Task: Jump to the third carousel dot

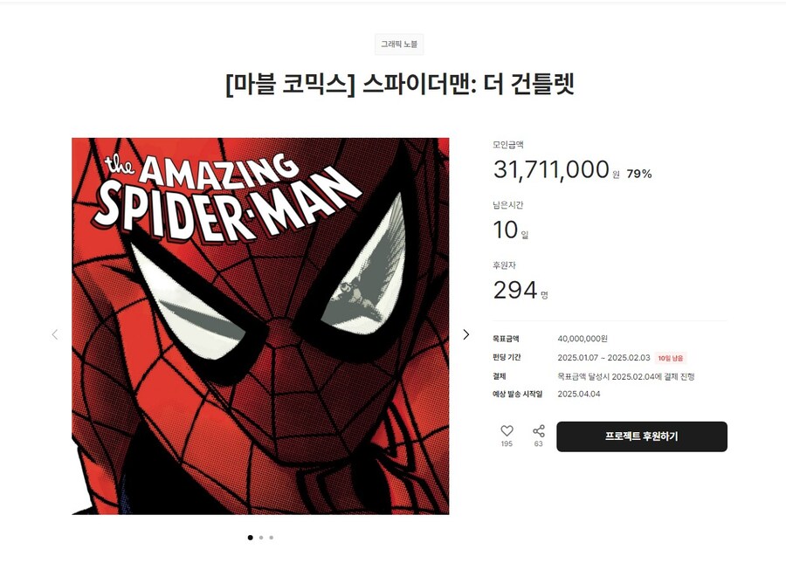Action: point(272,538)
